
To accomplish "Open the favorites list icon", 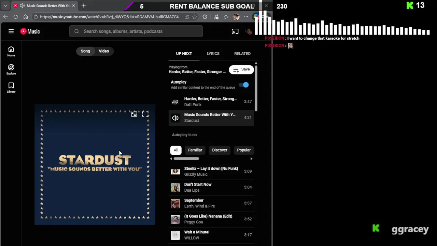I will pyautogui.click(x=226, y=17).
